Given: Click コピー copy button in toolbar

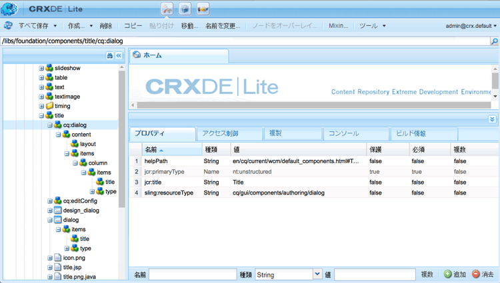Looking at the screenshot, I should (x=133, y=26).
